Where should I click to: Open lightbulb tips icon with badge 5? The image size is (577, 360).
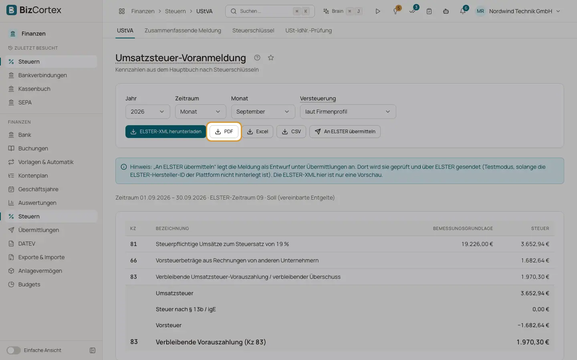coord(396,11)
